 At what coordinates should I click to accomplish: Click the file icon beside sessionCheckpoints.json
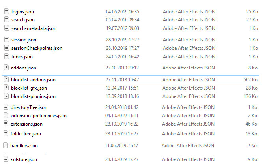tap(6, 48)
